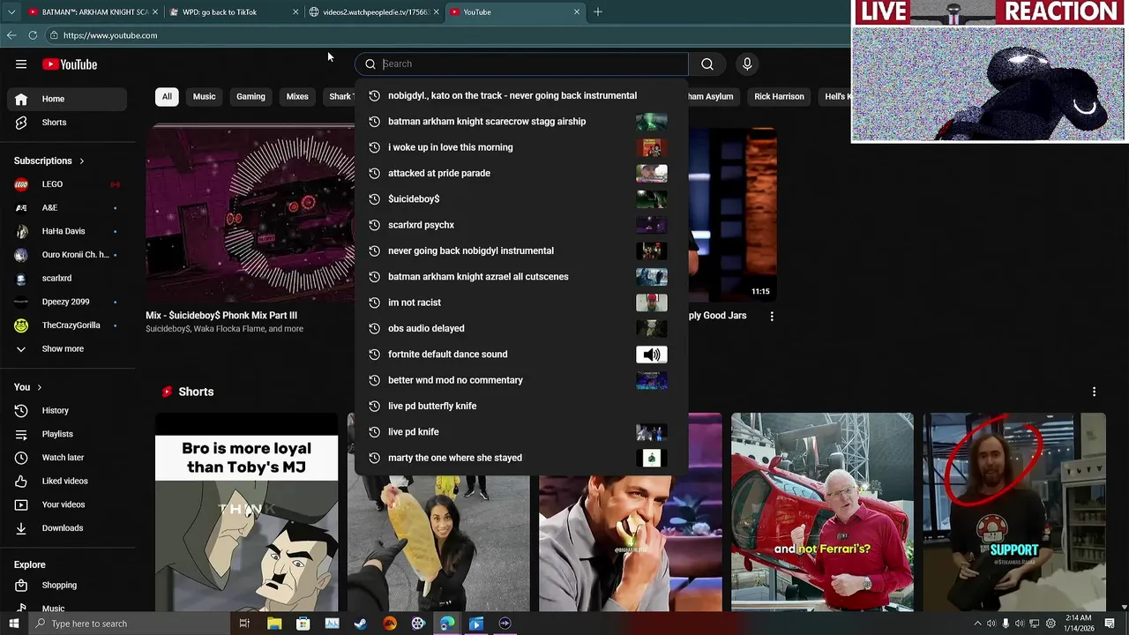Viewport: 1129px width, 635px height.
Task: Open Watch later in the sidebar
Action: tap(67, 458)
